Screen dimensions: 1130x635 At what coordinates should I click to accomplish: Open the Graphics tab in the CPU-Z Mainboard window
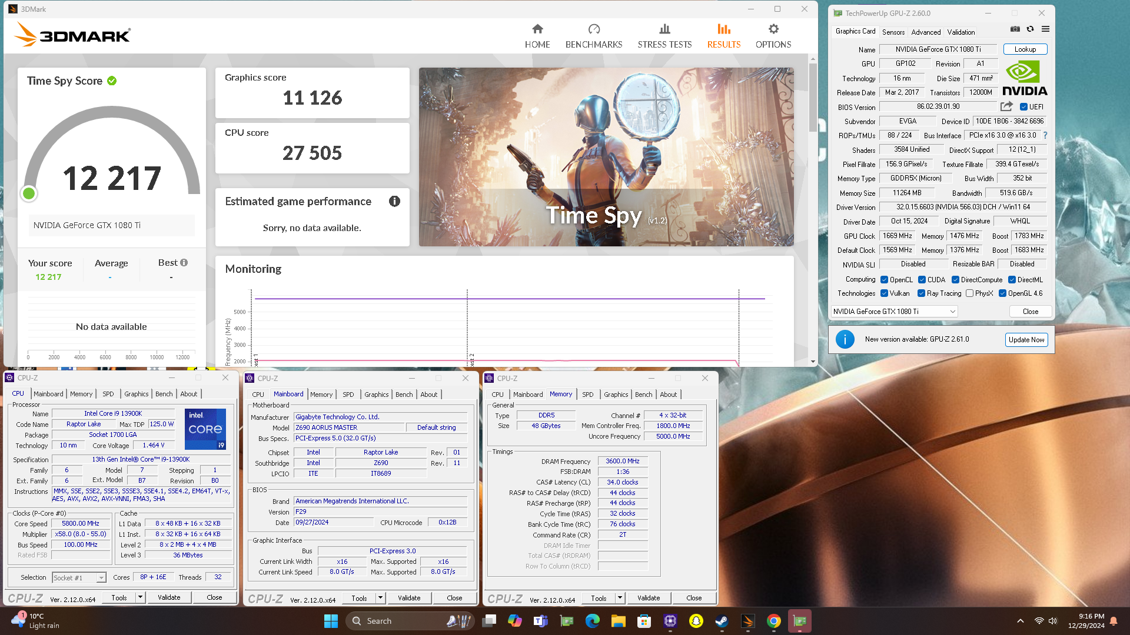(x=377, y=395)
